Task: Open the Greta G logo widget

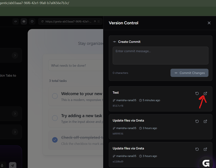Action: tap(206, 163)
